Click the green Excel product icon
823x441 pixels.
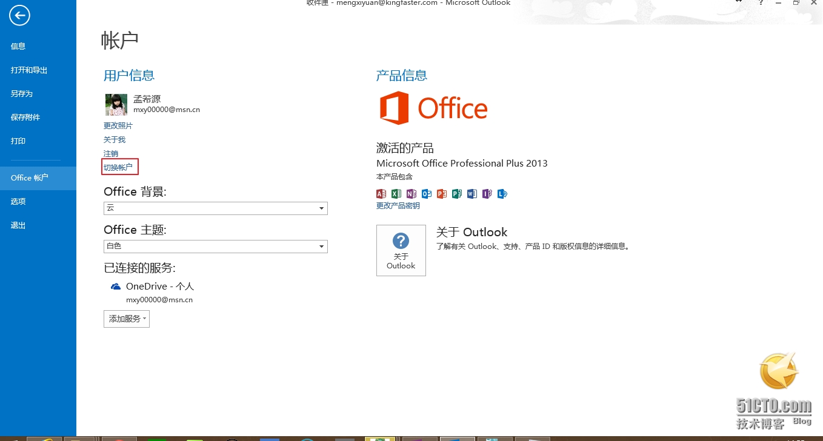(x=396, y=194)
